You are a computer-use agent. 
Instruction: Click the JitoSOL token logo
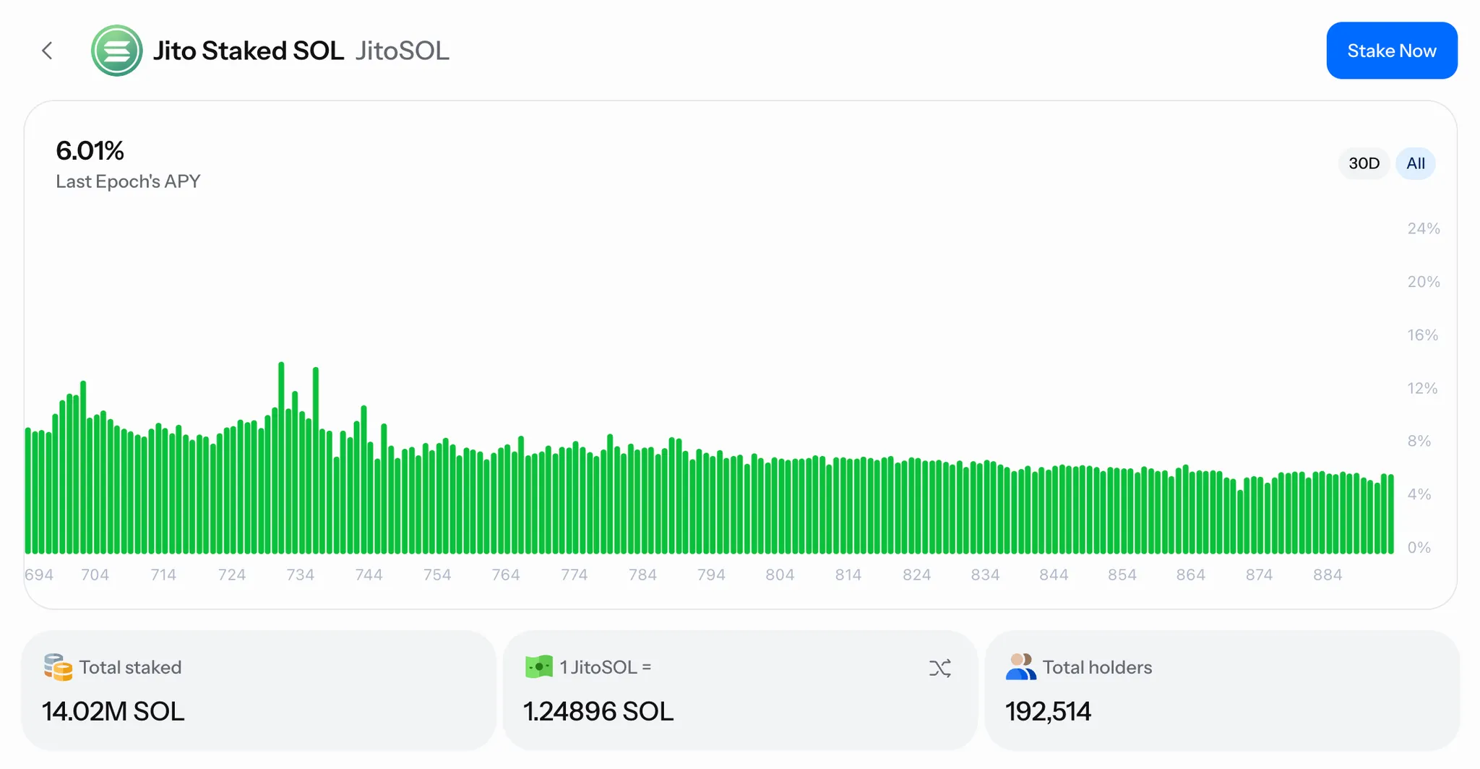[x=116, y=51]
